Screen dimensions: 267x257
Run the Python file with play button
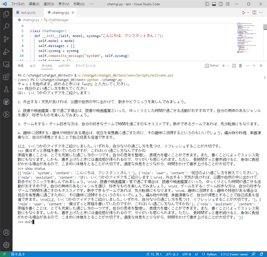(243, 13)
